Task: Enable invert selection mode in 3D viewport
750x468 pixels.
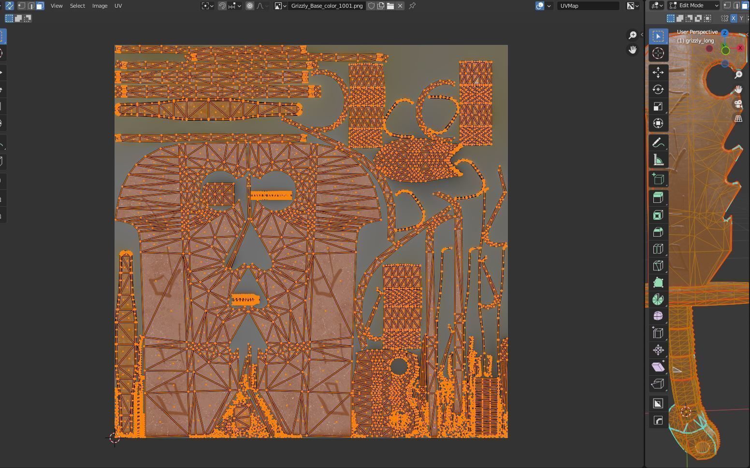Action: click(x=698, y=18)
